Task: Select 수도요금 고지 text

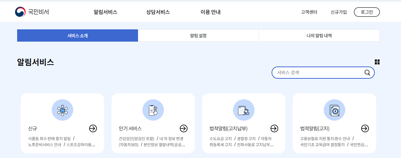Action: pos(221,138)
